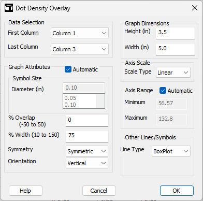
Task: Click the Cancel button
Action: tap(99, 191)
